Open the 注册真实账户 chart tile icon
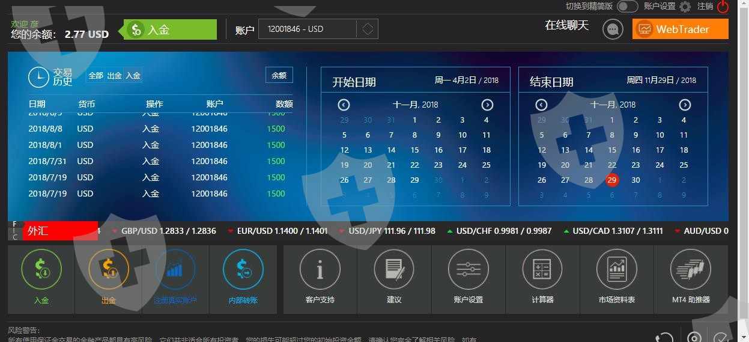The image size is (749, 342). pyautogui.click(x=175, y=269)
